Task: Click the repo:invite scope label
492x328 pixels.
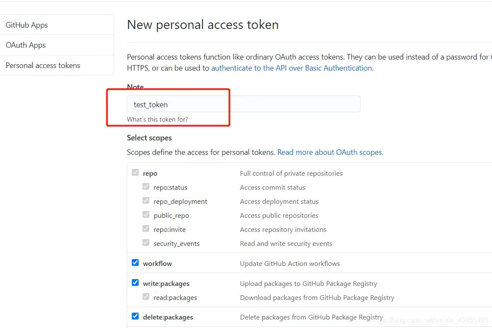Action: (x=169, y=229)
